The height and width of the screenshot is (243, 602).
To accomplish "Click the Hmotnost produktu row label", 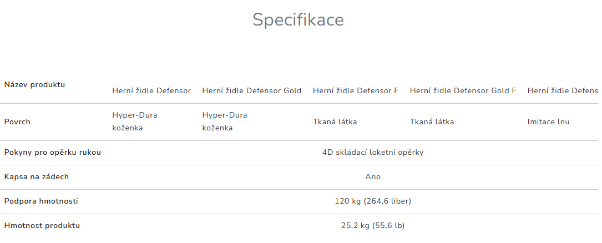I will pyautogui.click(x=42, y=226).
